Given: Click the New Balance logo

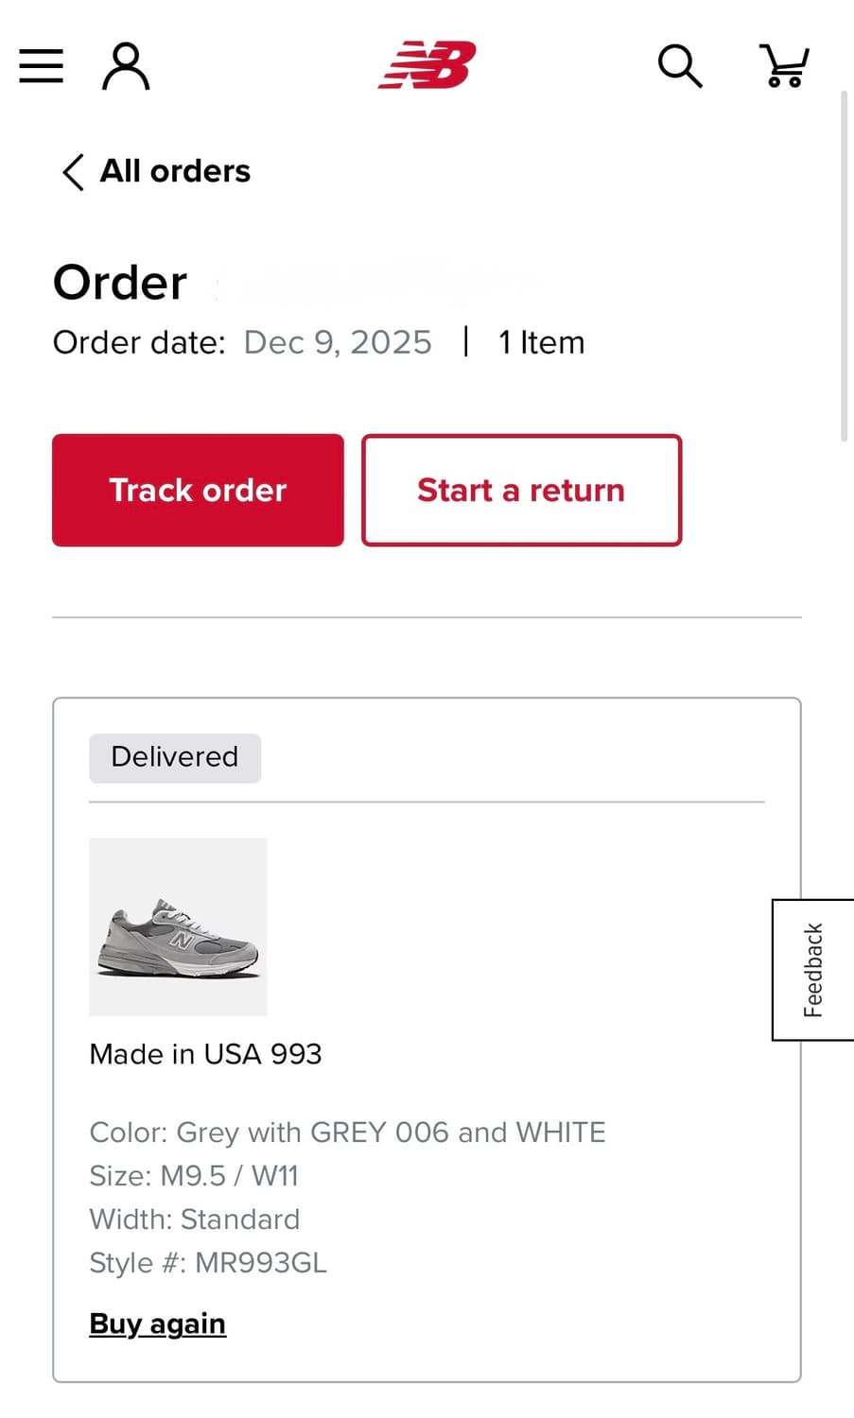Looking at the screenshot, I should coord(427,65).
